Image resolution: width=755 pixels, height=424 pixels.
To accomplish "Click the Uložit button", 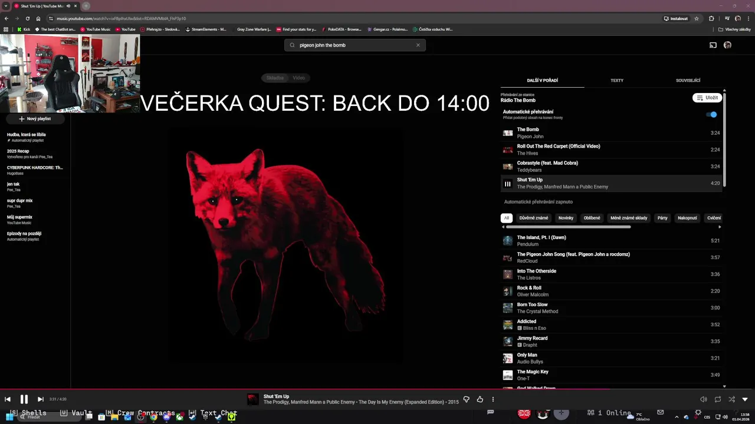I will [707, 98].
